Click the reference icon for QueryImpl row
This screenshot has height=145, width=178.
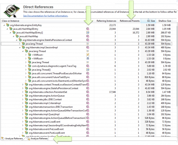pyautogui.click(x=88, y=114)
